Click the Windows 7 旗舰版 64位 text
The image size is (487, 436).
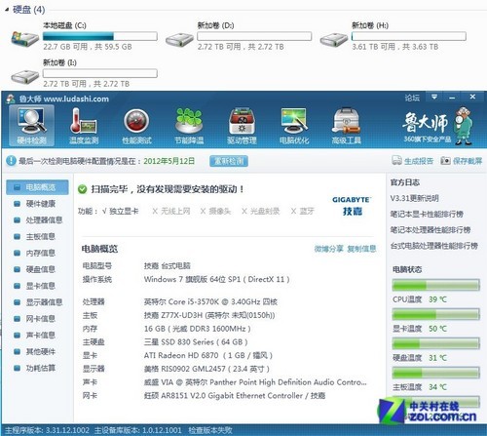tap(217, 279)
